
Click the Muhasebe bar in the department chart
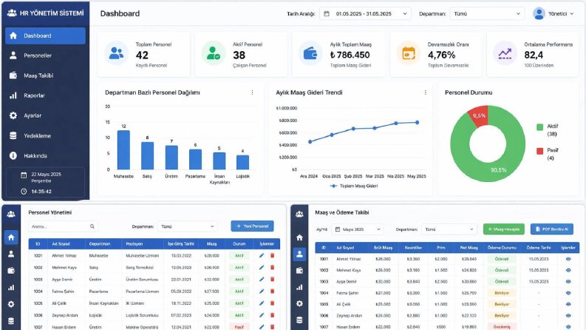123,149
